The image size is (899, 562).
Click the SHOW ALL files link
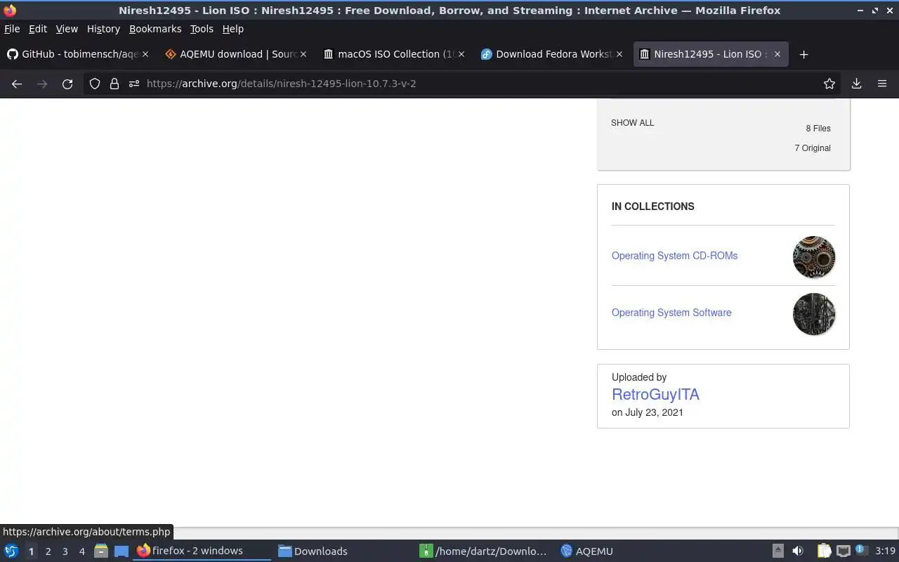click(632, 123)
